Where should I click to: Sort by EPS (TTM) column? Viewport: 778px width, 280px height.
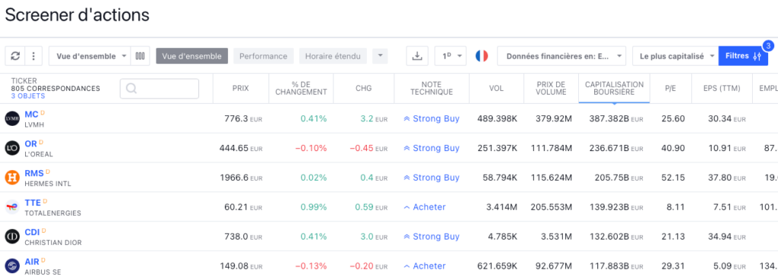tap(722, 88)
